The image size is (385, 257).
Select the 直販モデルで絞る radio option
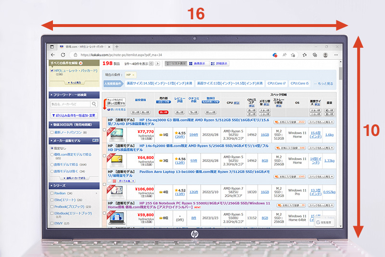pyautogui.click(x=52, y=165)
